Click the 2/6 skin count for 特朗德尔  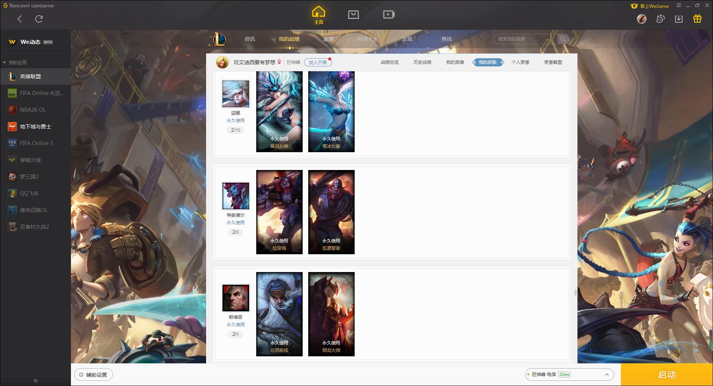tap(235, 232)
